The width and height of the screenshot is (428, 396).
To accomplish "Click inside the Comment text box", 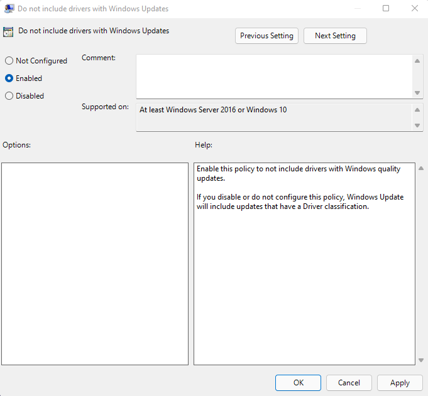I will click(273, 76).
